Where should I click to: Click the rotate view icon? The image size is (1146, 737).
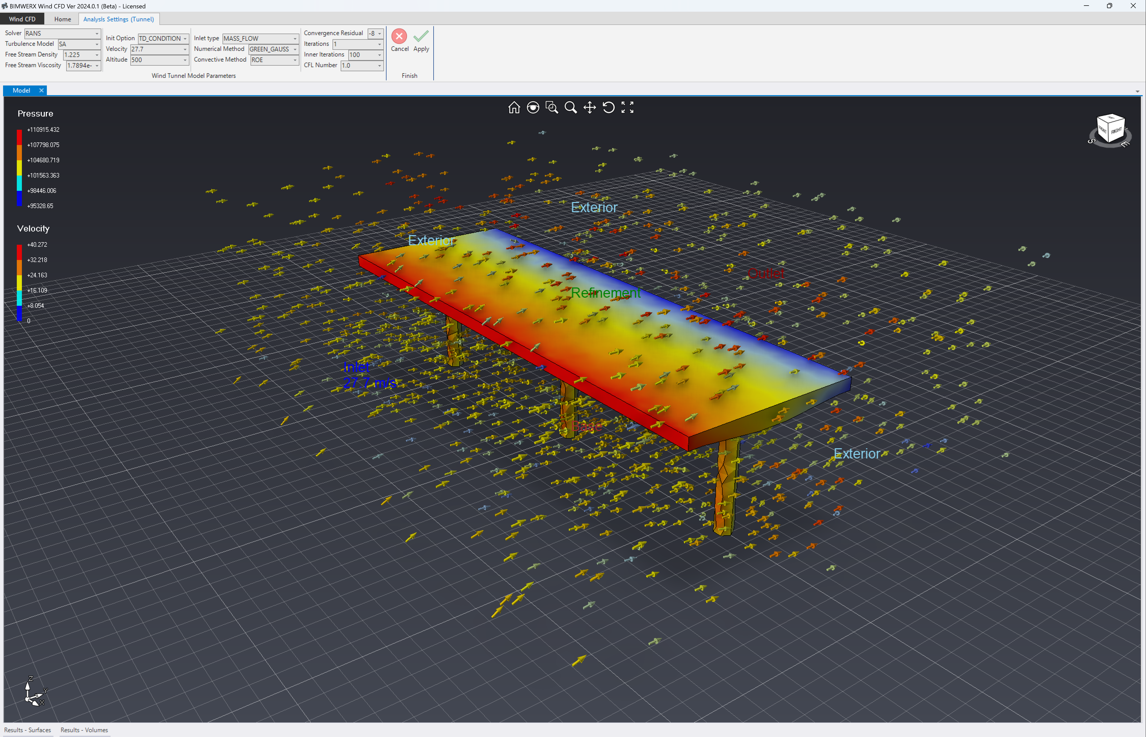(x=608, y=107)
